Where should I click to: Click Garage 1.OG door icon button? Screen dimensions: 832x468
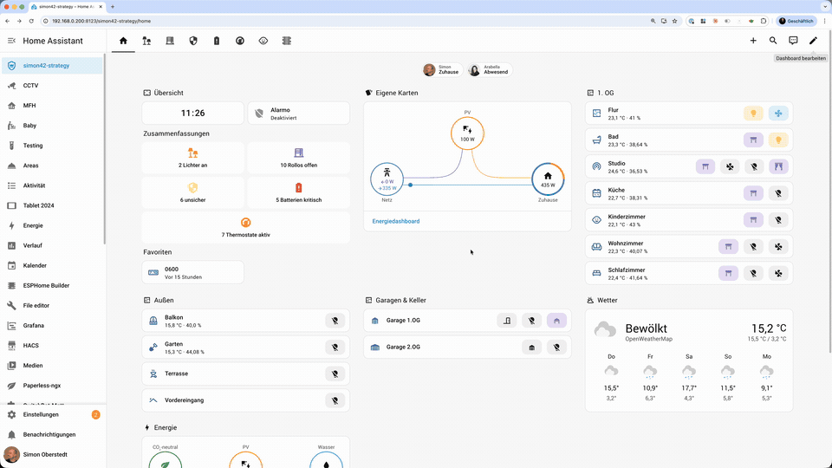[507, 321]
